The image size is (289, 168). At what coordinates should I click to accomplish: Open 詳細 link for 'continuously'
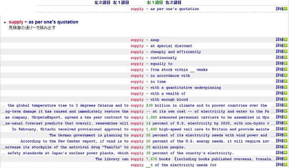[x=280, y=57]
